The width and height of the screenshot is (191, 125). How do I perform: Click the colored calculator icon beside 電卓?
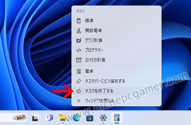coord(79,71)
